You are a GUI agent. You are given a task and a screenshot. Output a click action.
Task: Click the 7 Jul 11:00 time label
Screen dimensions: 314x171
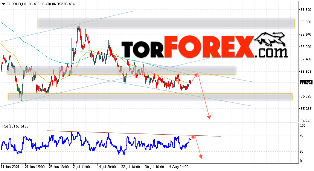81,167
